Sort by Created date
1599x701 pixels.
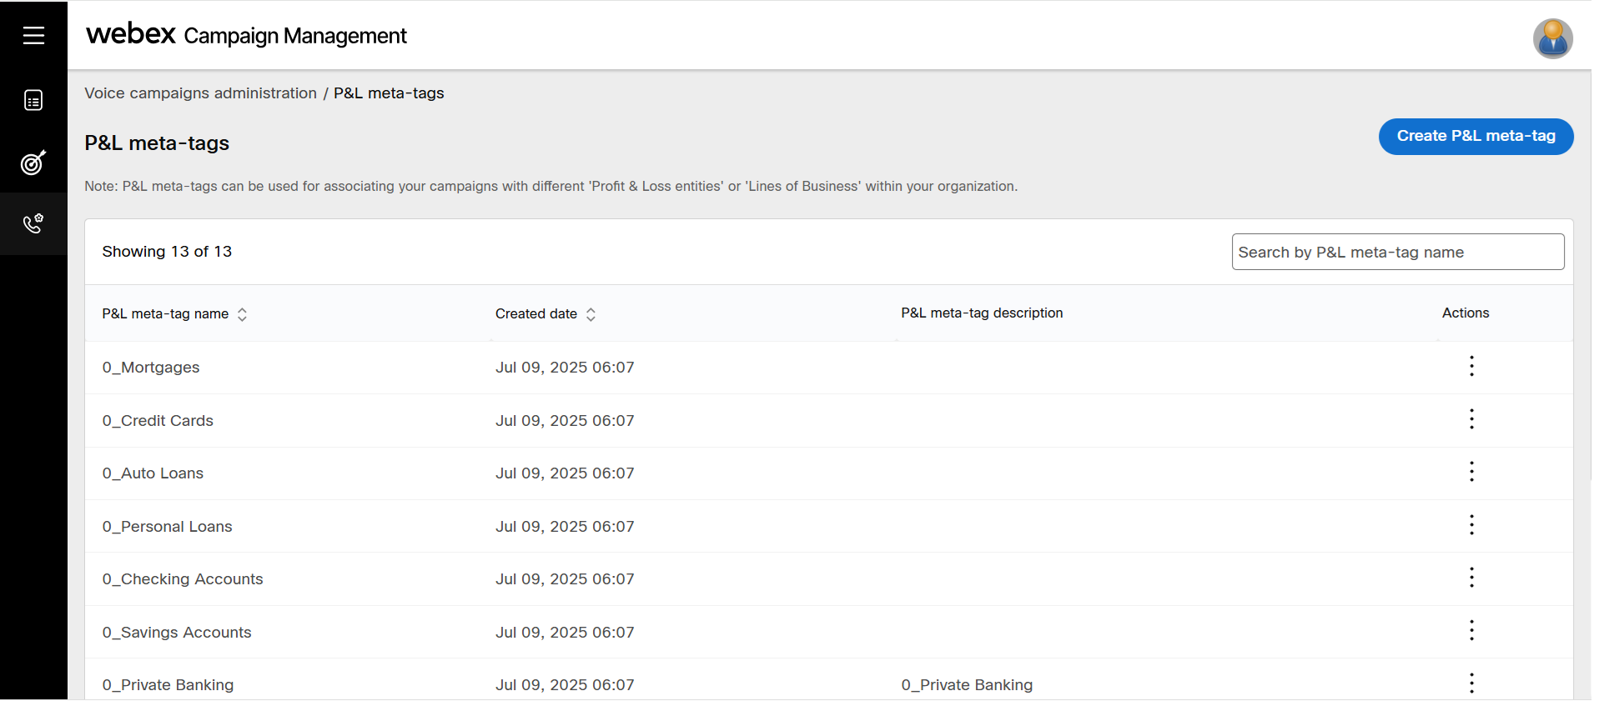pos(591,314)
